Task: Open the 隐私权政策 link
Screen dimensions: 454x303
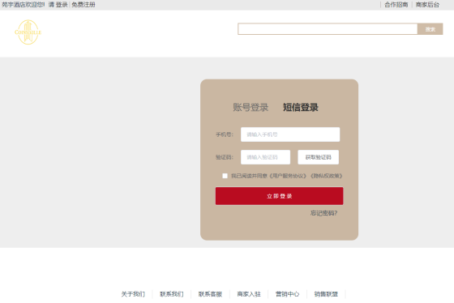Action: [x=327, y=176]
